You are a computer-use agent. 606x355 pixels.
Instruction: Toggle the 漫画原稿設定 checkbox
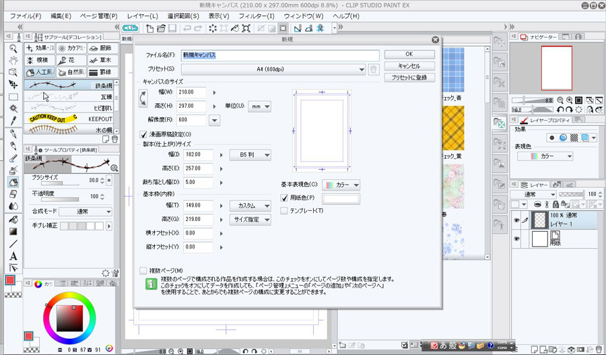tap(143, 134)
